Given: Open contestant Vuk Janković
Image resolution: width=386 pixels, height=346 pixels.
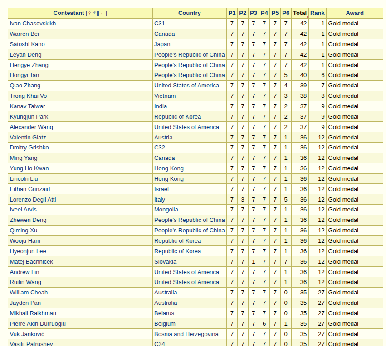Looking at the screenshot, I should [x=27, y=334].
